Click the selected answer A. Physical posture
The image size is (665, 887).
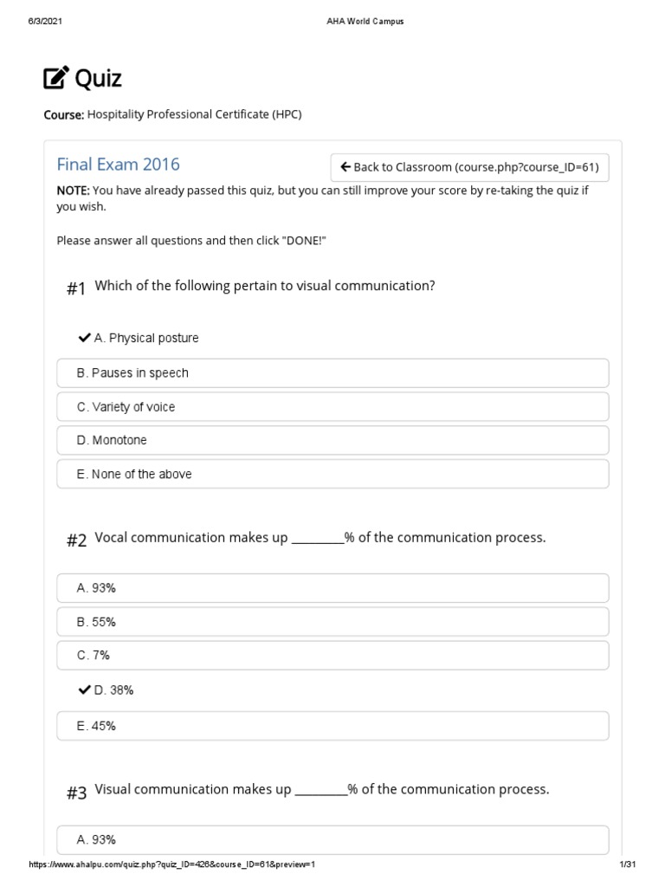(x=146, y=338)
